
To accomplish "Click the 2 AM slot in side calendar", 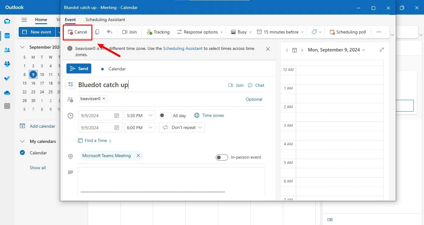I will coord(340,112).
